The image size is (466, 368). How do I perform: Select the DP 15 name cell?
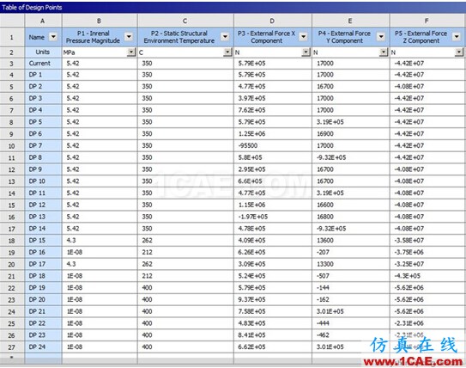pyautogui.click(x=44, y=241)
